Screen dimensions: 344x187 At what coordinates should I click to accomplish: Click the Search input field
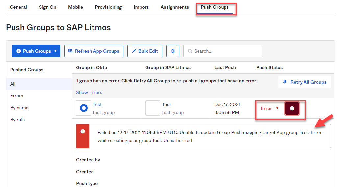[x=223, y=51]
